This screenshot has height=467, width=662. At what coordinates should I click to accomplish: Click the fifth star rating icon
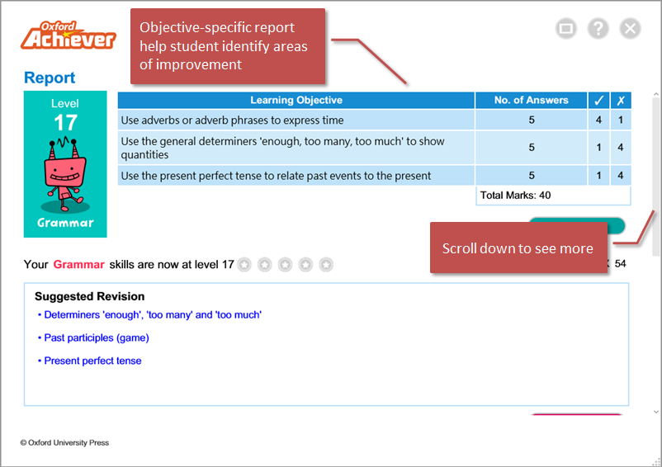326,265
